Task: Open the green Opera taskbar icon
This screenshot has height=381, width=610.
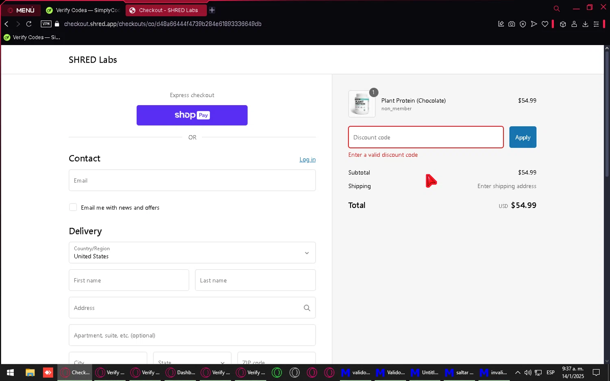Action: click(x=277, y=372)
